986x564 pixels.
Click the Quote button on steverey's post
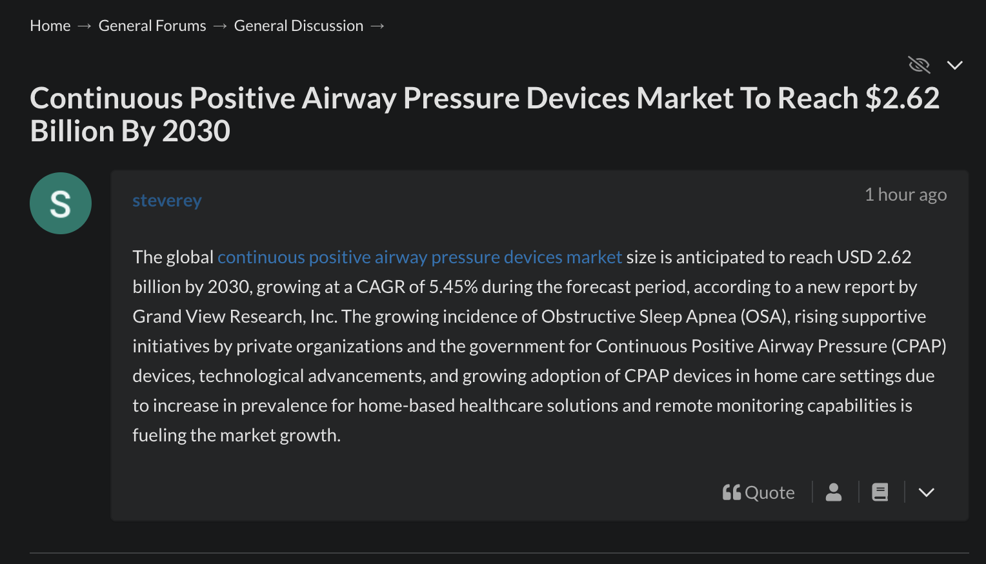[x=758, y=492]
